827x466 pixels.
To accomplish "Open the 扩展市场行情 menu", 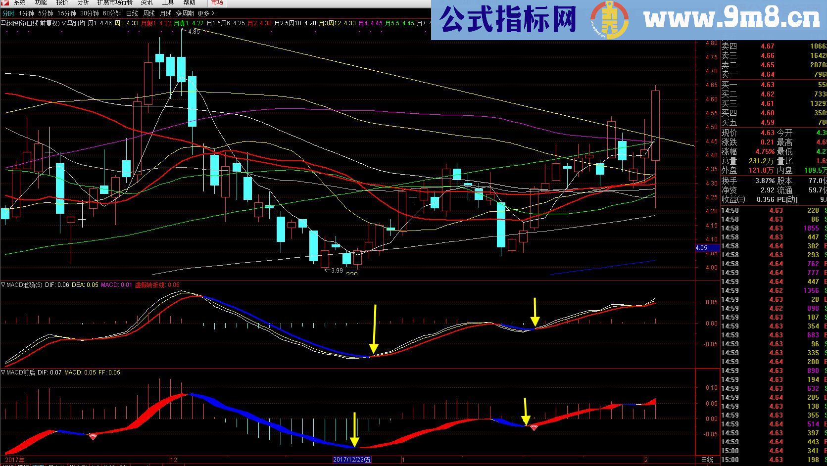I will [x=115, y=3].
